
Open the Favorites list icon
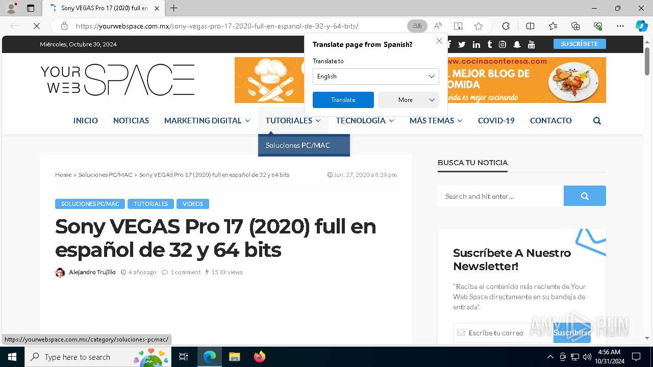(553, 26)
